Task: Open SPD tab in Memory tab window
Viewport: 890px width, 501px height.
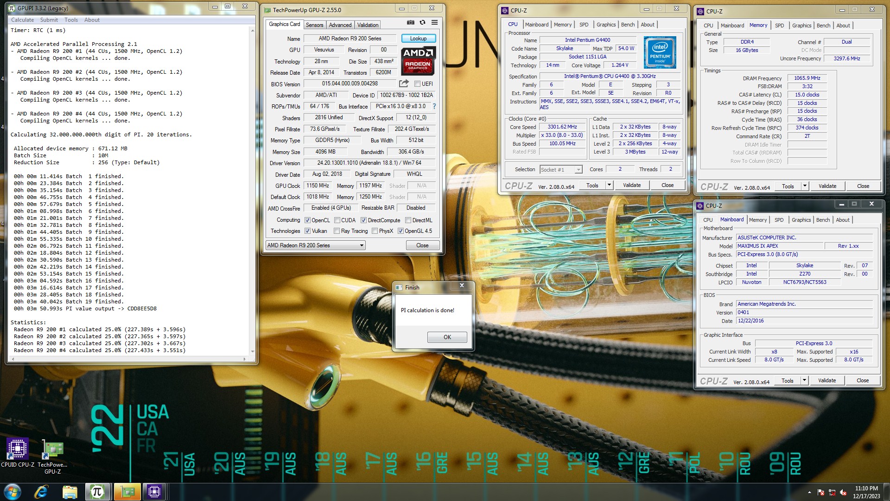Action: (779, 26)
